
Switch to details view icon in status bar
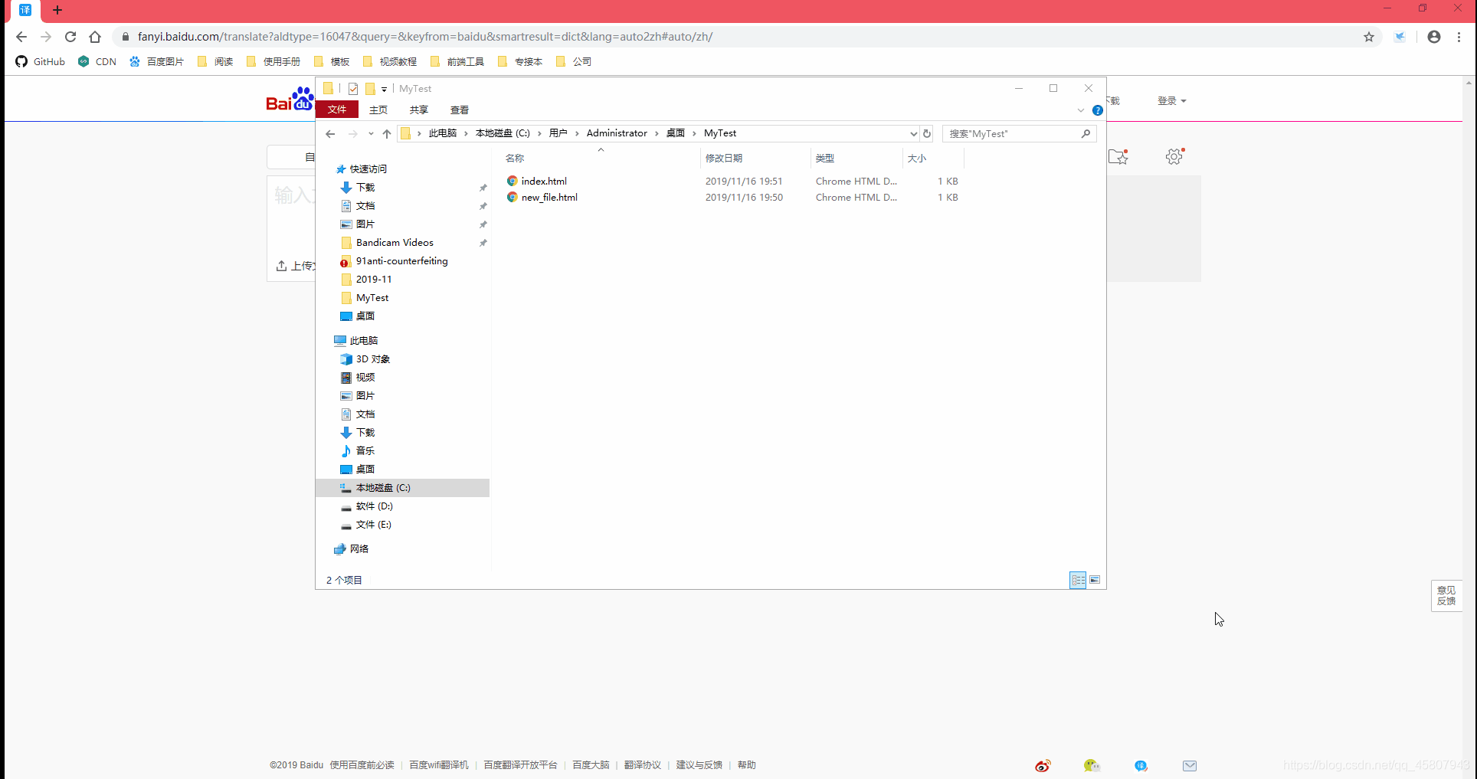pyautogui.click(x=1078, y=580)
